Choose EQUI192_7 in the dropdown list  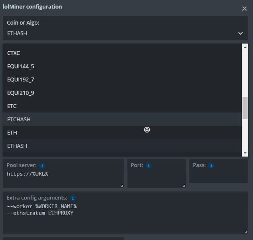click(x=122, y=79)
